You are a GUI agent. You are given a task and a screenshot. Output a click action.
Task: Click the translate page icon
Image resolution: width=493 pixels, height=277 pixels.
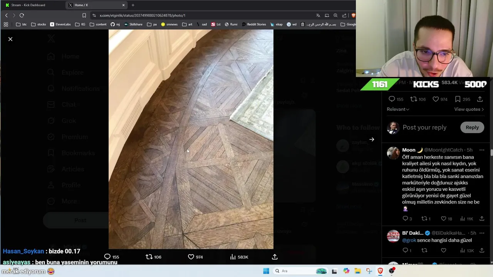click(318, 15)
